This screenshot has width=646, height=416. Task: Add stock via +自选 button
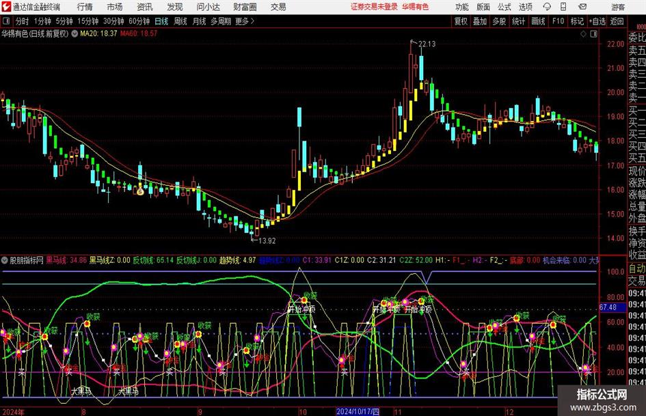(597, 21)
